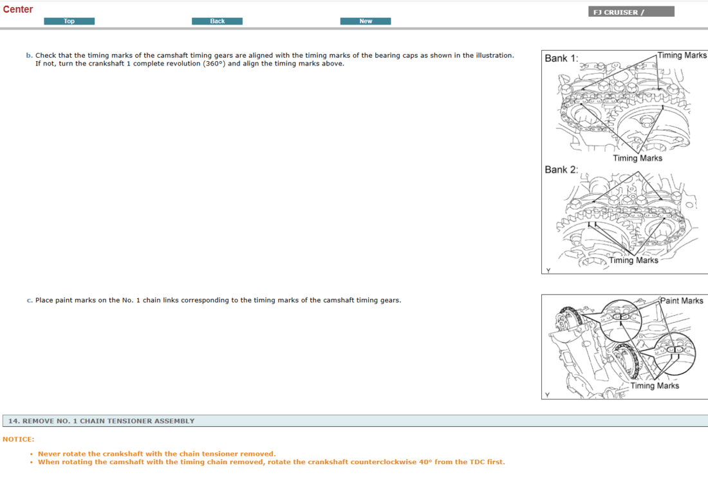This screenshot has height=486, width=708.
Task: Click the 'Bank 1:' label in the illustration
Action: (561, 59)
